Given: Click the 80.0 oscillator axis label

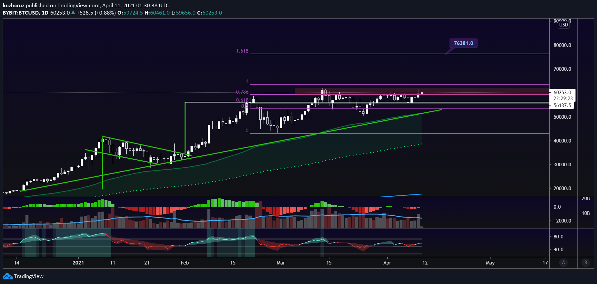Looking at the screenshot, I should [558, 237].
